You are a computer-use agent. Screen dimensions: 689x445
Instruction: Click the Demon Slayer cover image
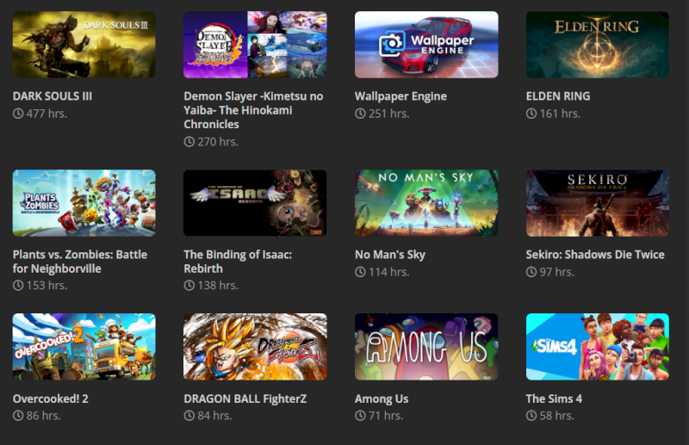coord(255,45)
